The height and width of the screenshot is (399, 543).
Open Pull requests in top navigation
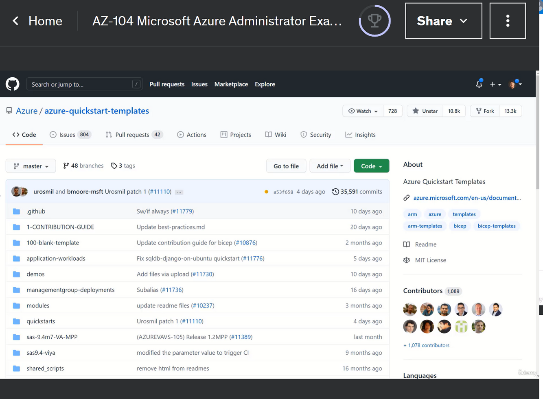[167, 84]
